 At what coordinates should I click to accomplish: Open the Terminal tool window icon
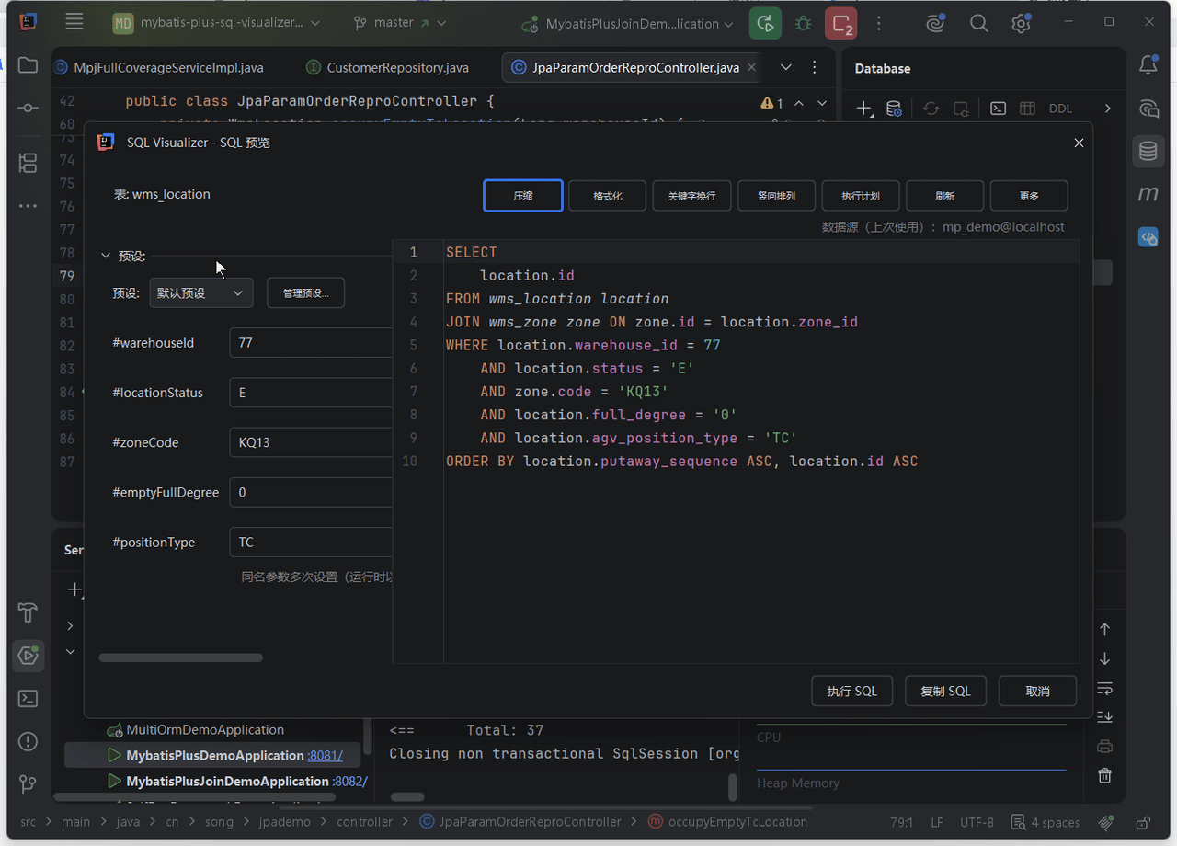(x=28, y=699)
